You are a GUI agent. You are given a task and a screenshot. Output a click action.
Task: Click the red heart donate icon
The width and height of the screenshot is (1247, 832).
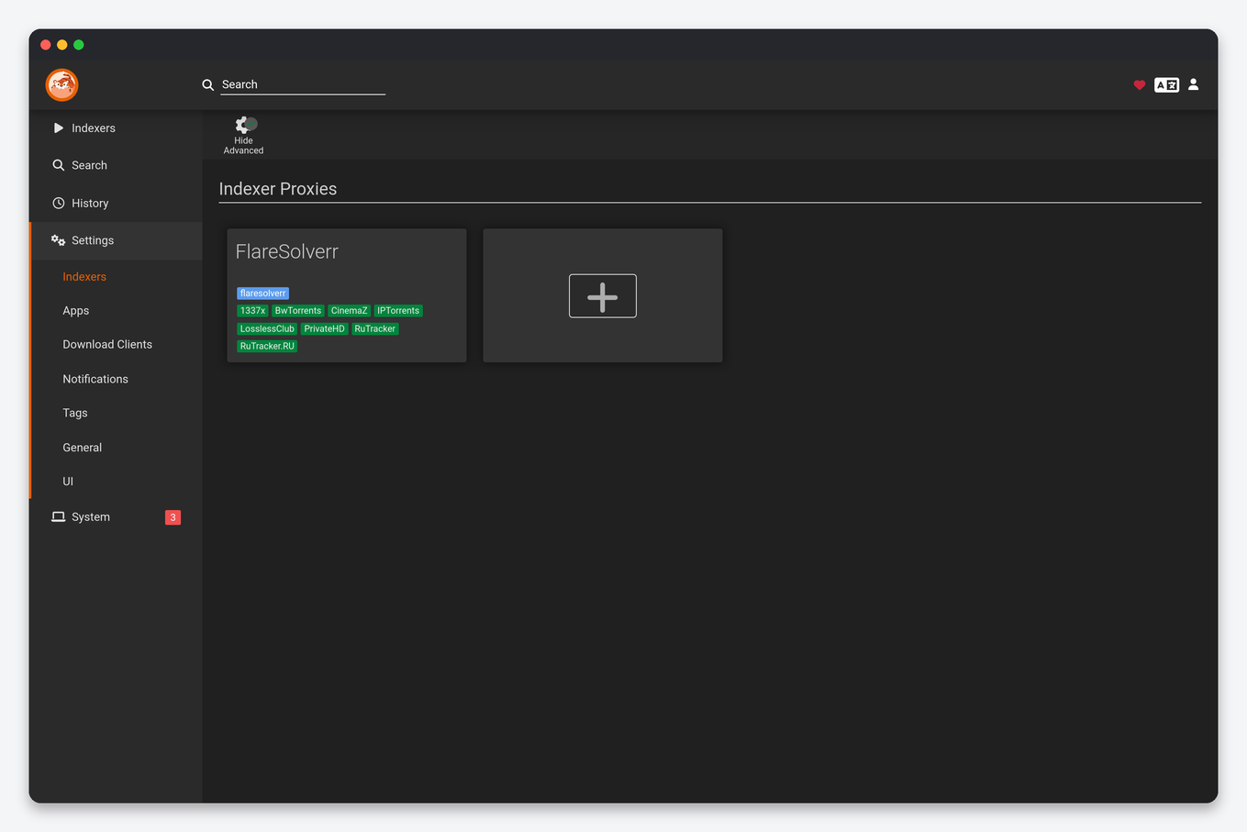click(1140, 85)
